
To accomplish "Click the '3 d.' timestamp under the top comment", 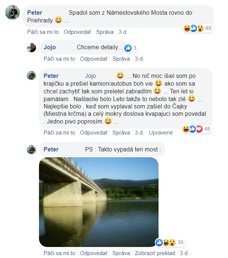I will pos(123,32).
